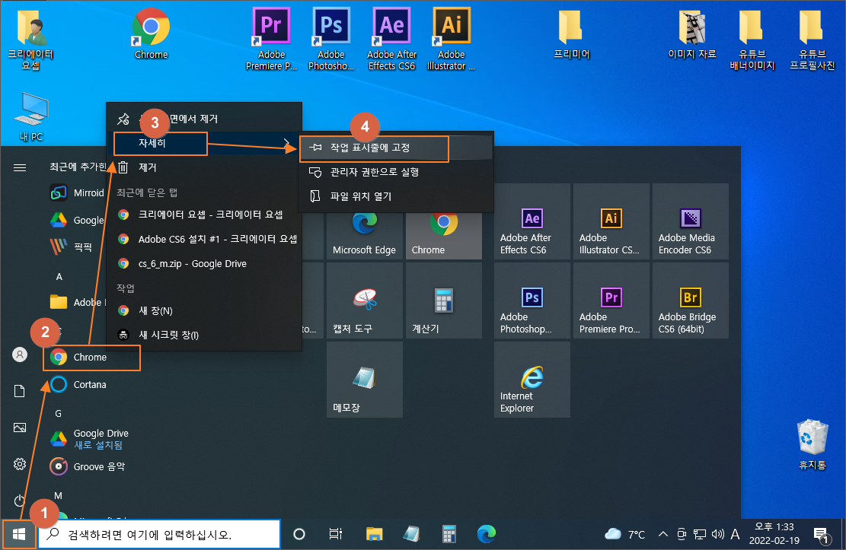Jump to letter G section header
Image resolution: width=846 pixels, height=550 pixels.
[x=59, y=414]
